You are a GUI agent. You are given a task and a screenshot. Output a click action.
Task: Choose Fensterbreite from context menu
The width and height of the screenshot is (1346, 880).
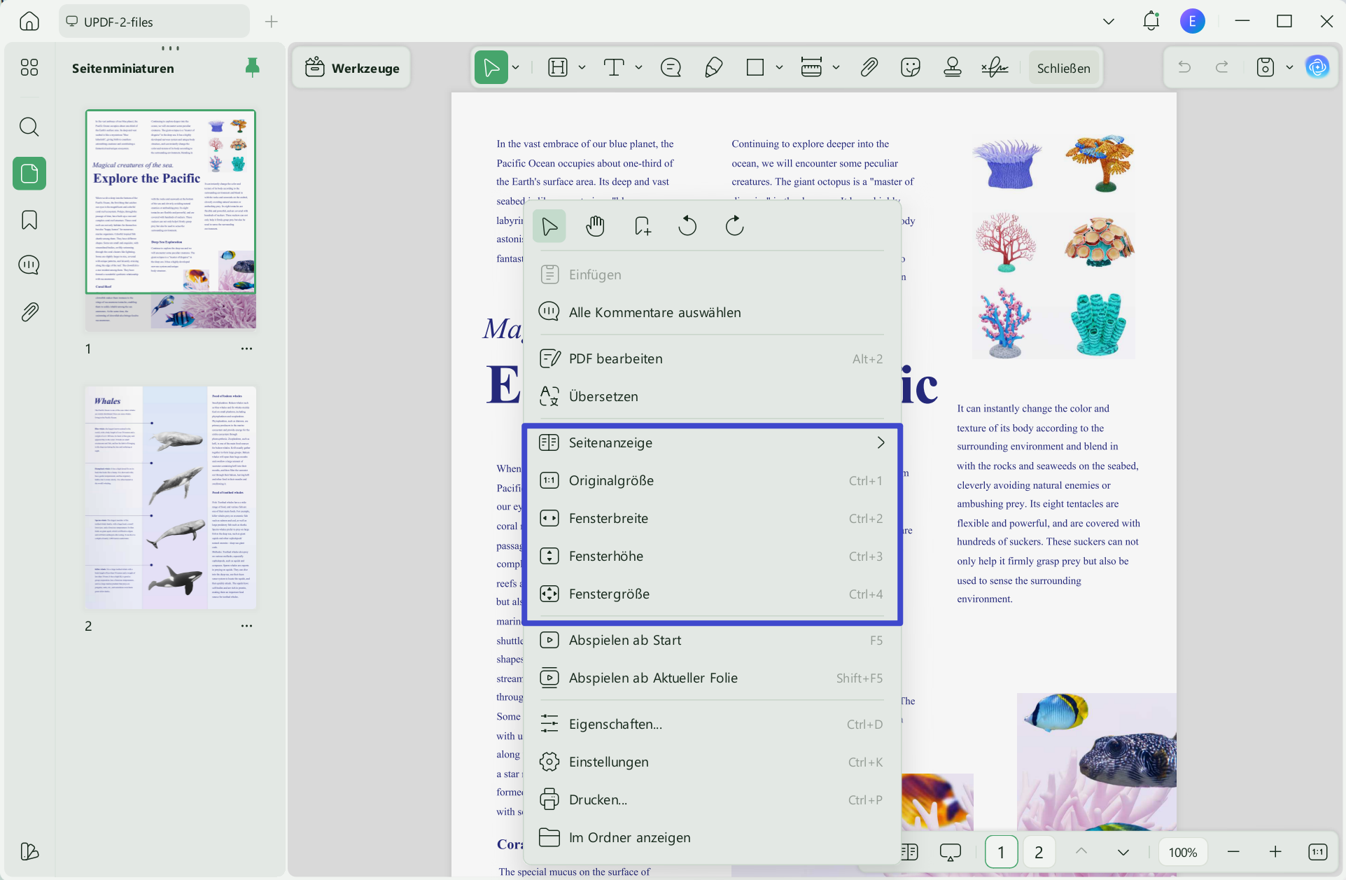tap(711, 518)
